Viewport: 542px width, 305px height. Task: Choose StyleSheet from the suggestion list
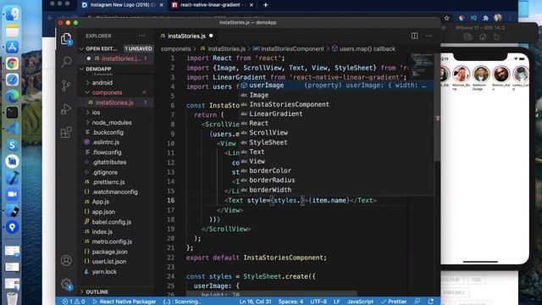336,142
